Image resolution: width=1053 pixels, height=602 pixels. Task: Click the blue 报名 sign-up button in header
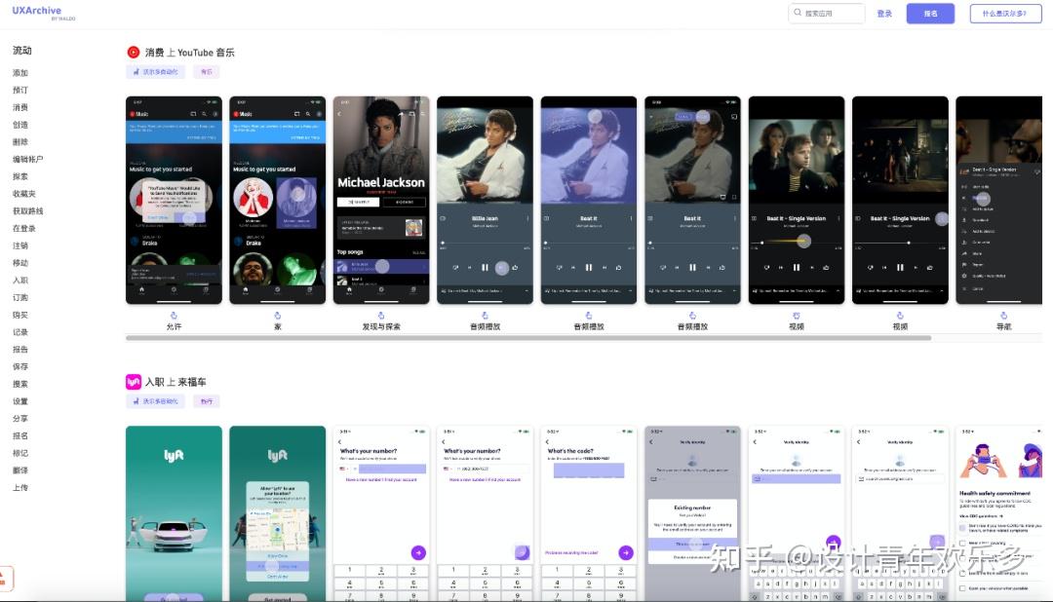click(x=930, y=14)
